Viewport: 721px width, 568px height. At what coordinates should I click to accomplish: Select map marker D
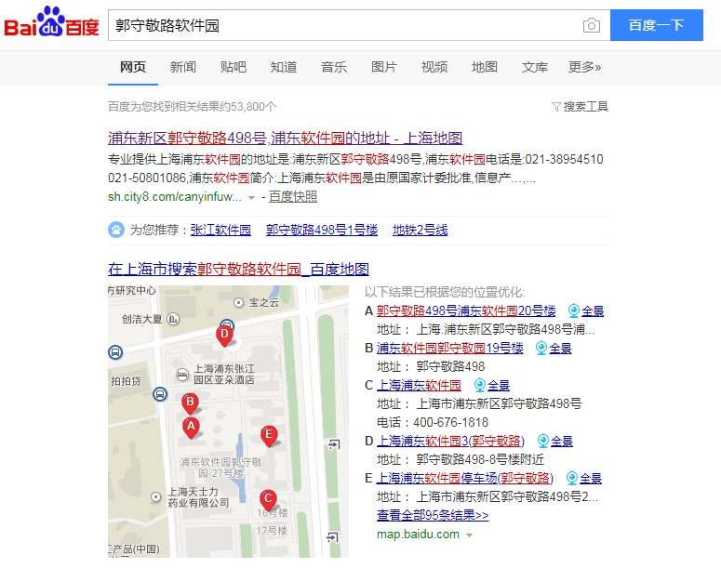coord(224,336)
